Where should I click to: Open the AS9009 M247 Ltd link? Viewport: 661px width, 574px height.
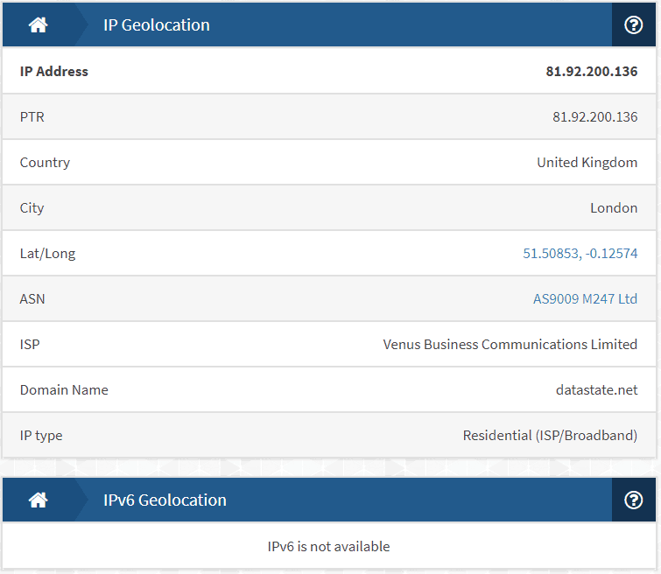point(585,298)
